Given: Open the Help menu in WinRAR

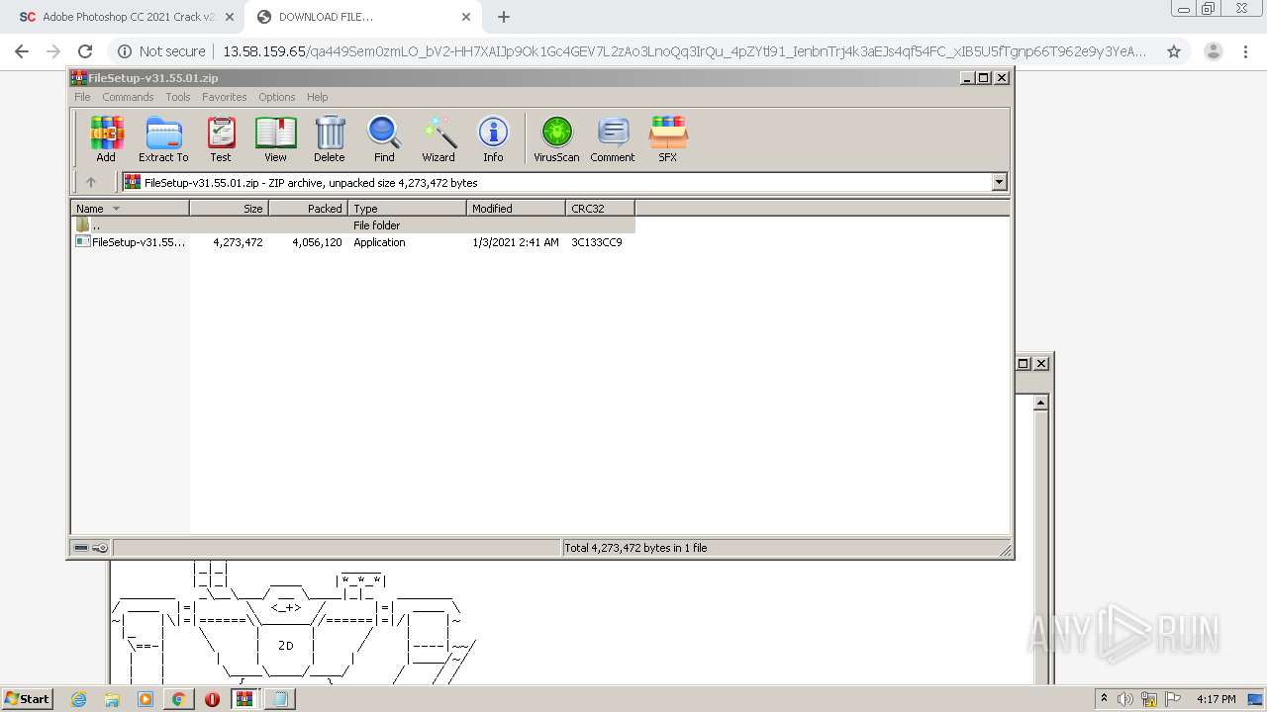Looking at the screenshot, I should 317,97.
